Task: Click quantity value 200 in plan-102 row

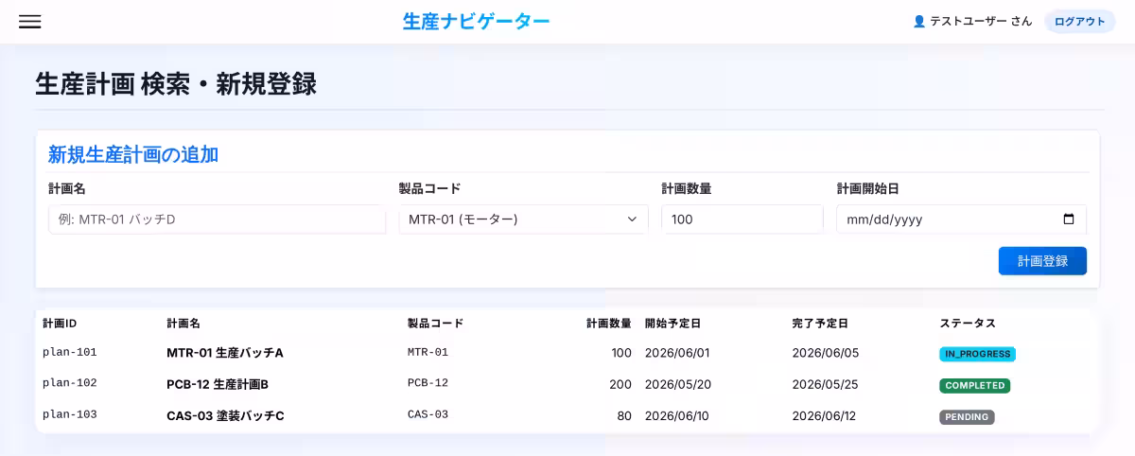Action: point(620,384)
